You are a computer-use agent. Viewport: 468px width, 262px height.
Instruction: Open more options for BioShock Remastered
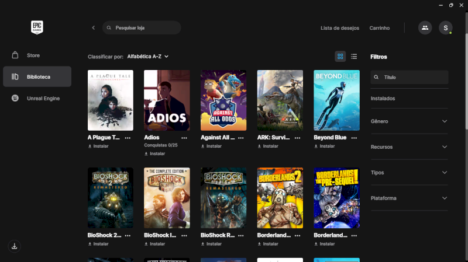coord(241,236)
